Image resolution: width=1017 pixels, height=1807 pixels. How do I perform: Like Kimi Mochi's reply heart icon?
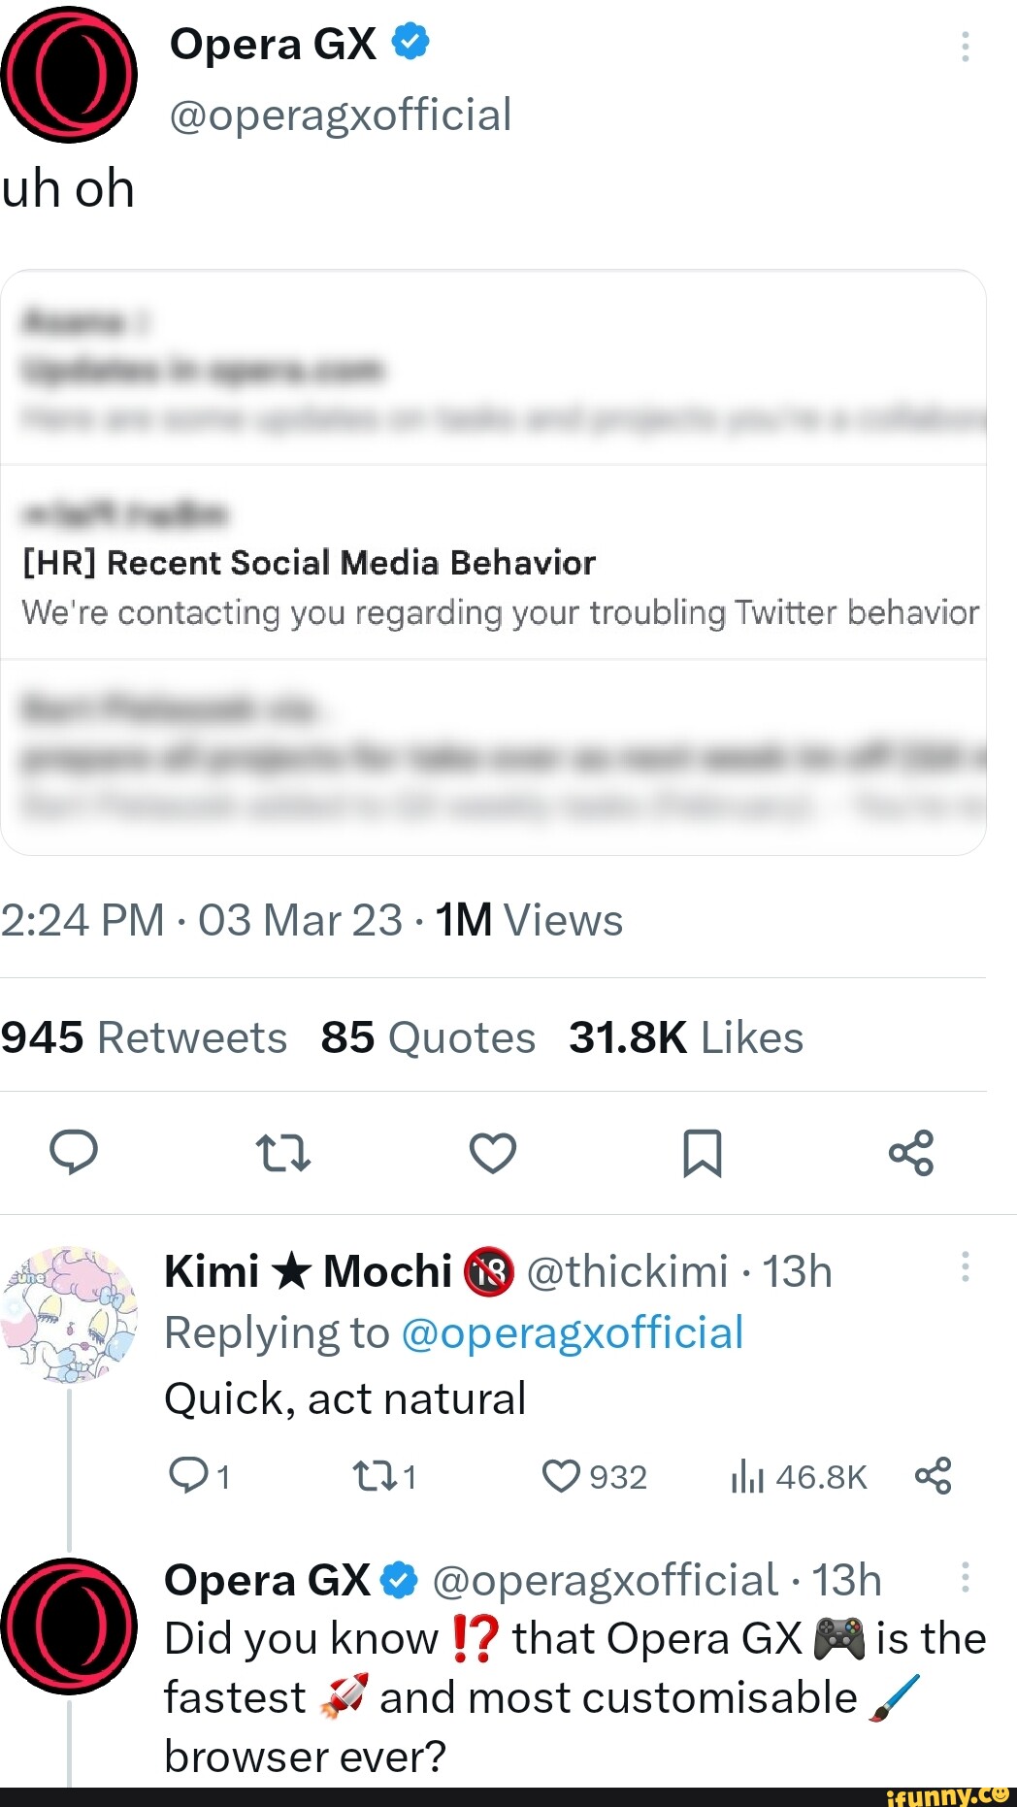(x=561, y=1476)
